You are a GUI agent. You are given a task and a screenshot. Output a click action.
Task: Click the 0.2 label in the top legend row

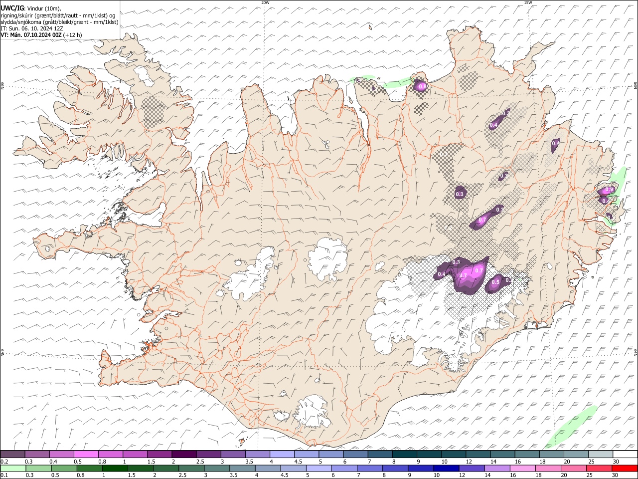click(x=4, y=462)
